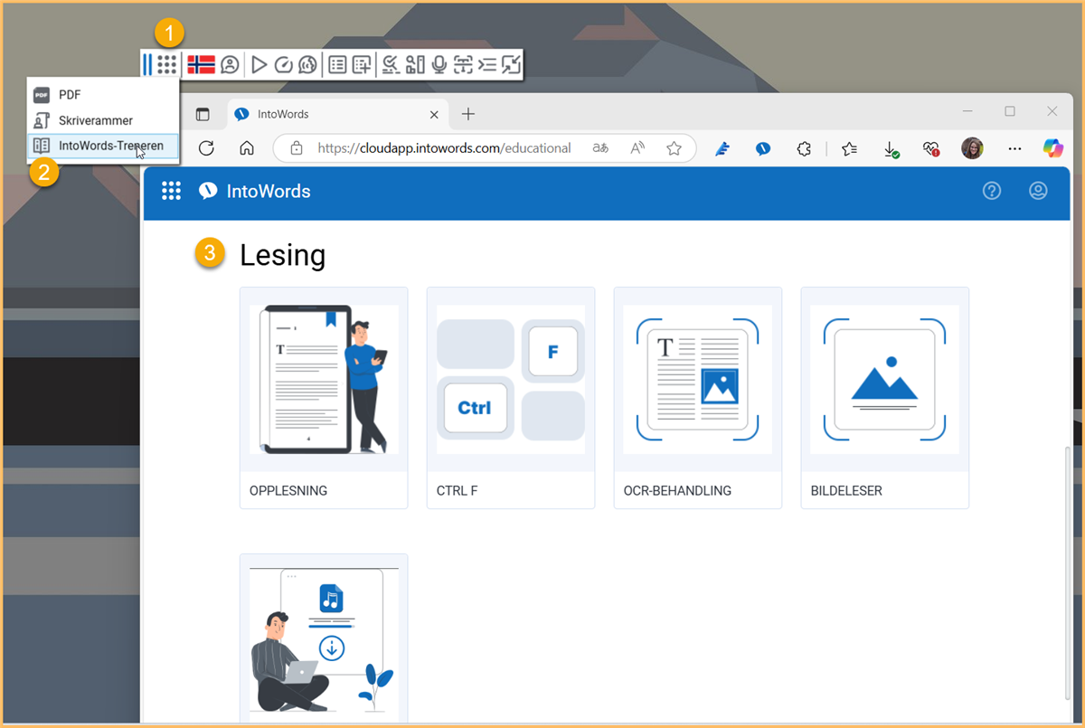Close the IntoWords browser tab
This screenshot has height=728, width=1085.
(435, 114)
